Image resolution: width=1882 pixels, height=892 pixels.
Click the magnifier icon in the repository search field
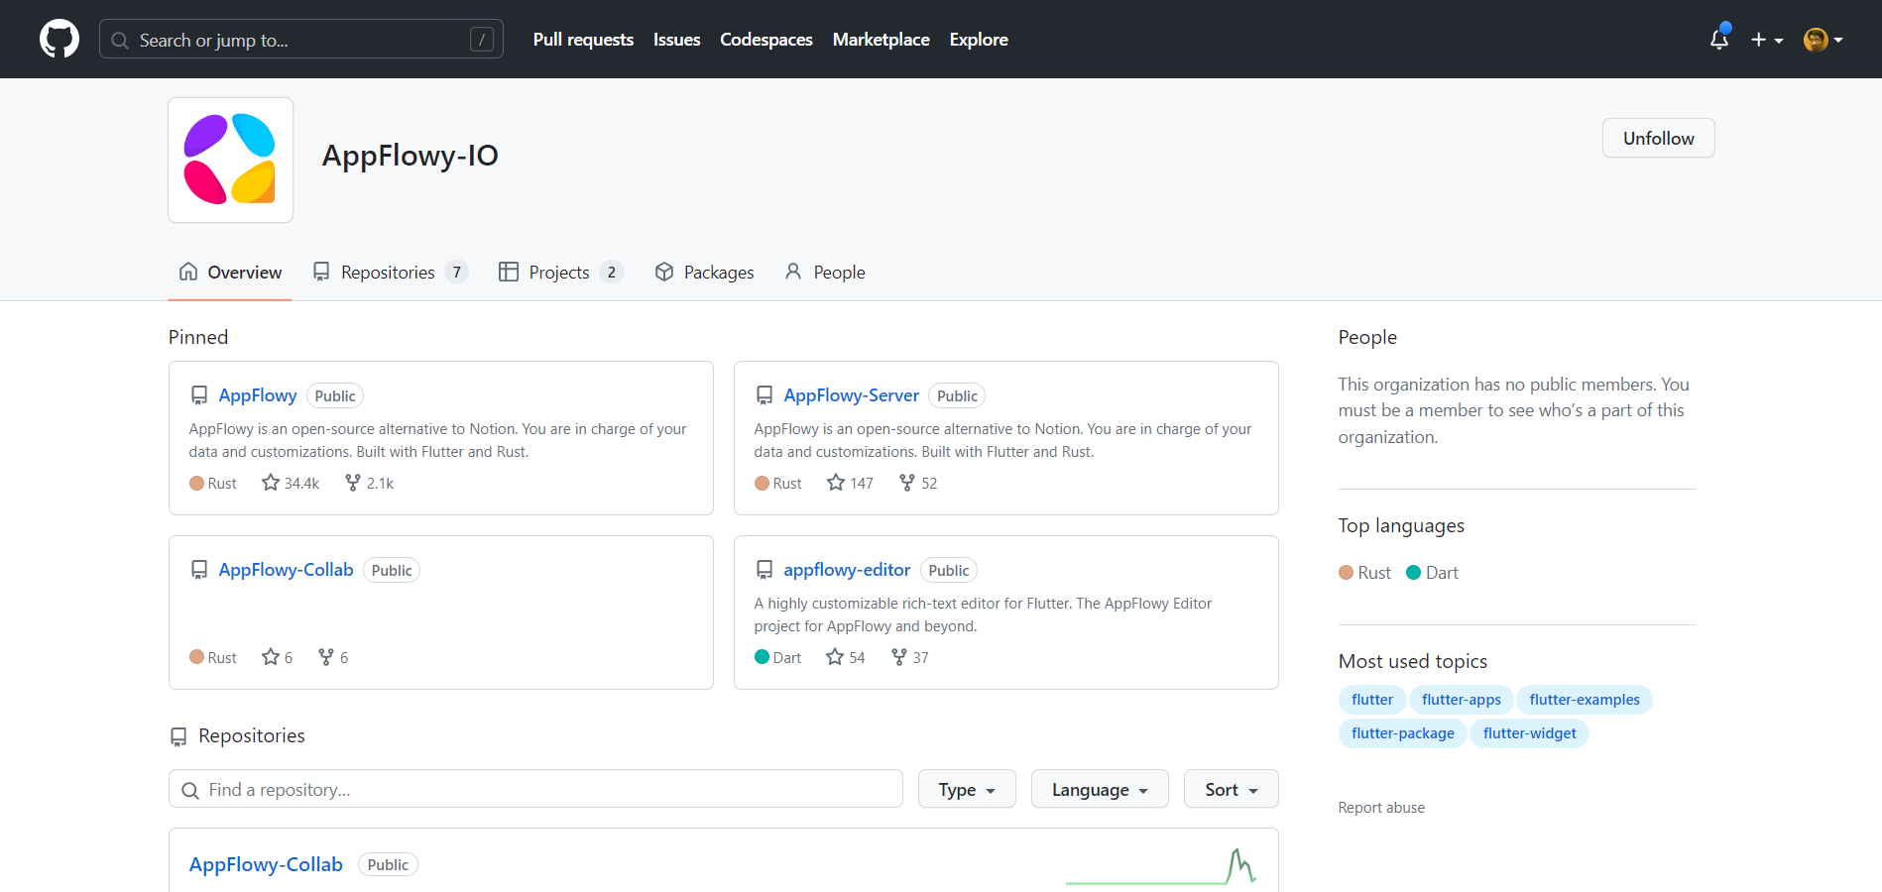[x=190, y=790]
